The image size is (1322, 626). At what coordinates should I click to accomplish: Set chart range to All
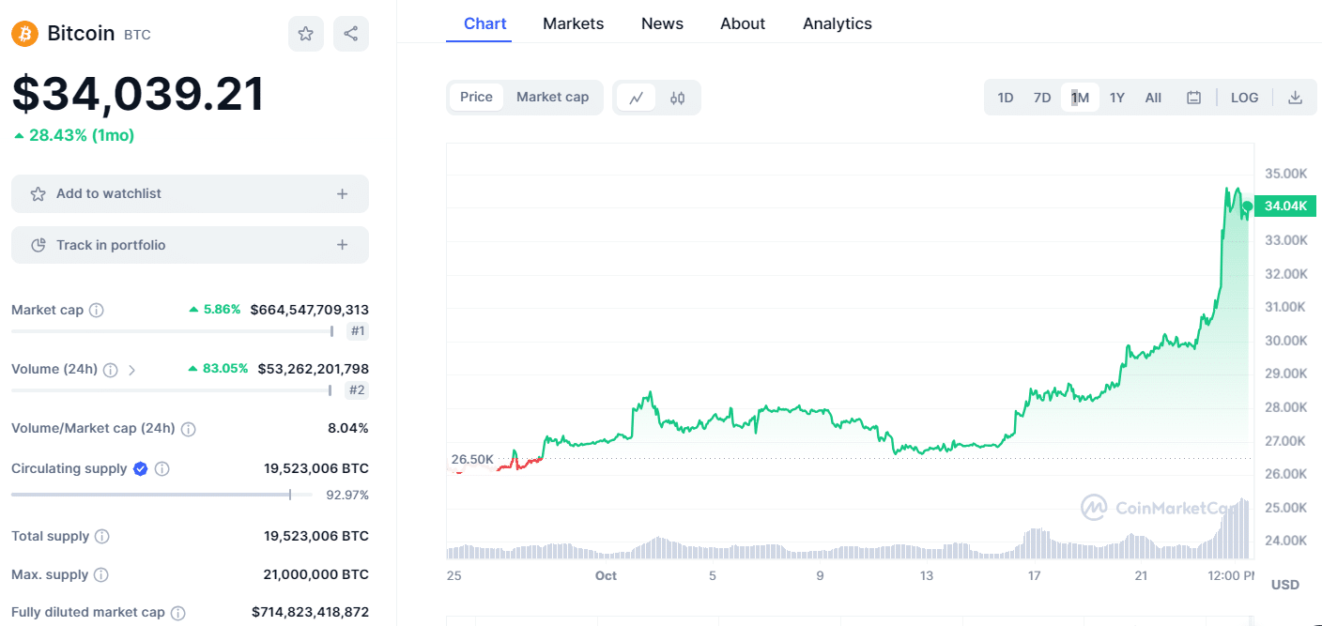pyautogui.click(x=1153, y=98)
